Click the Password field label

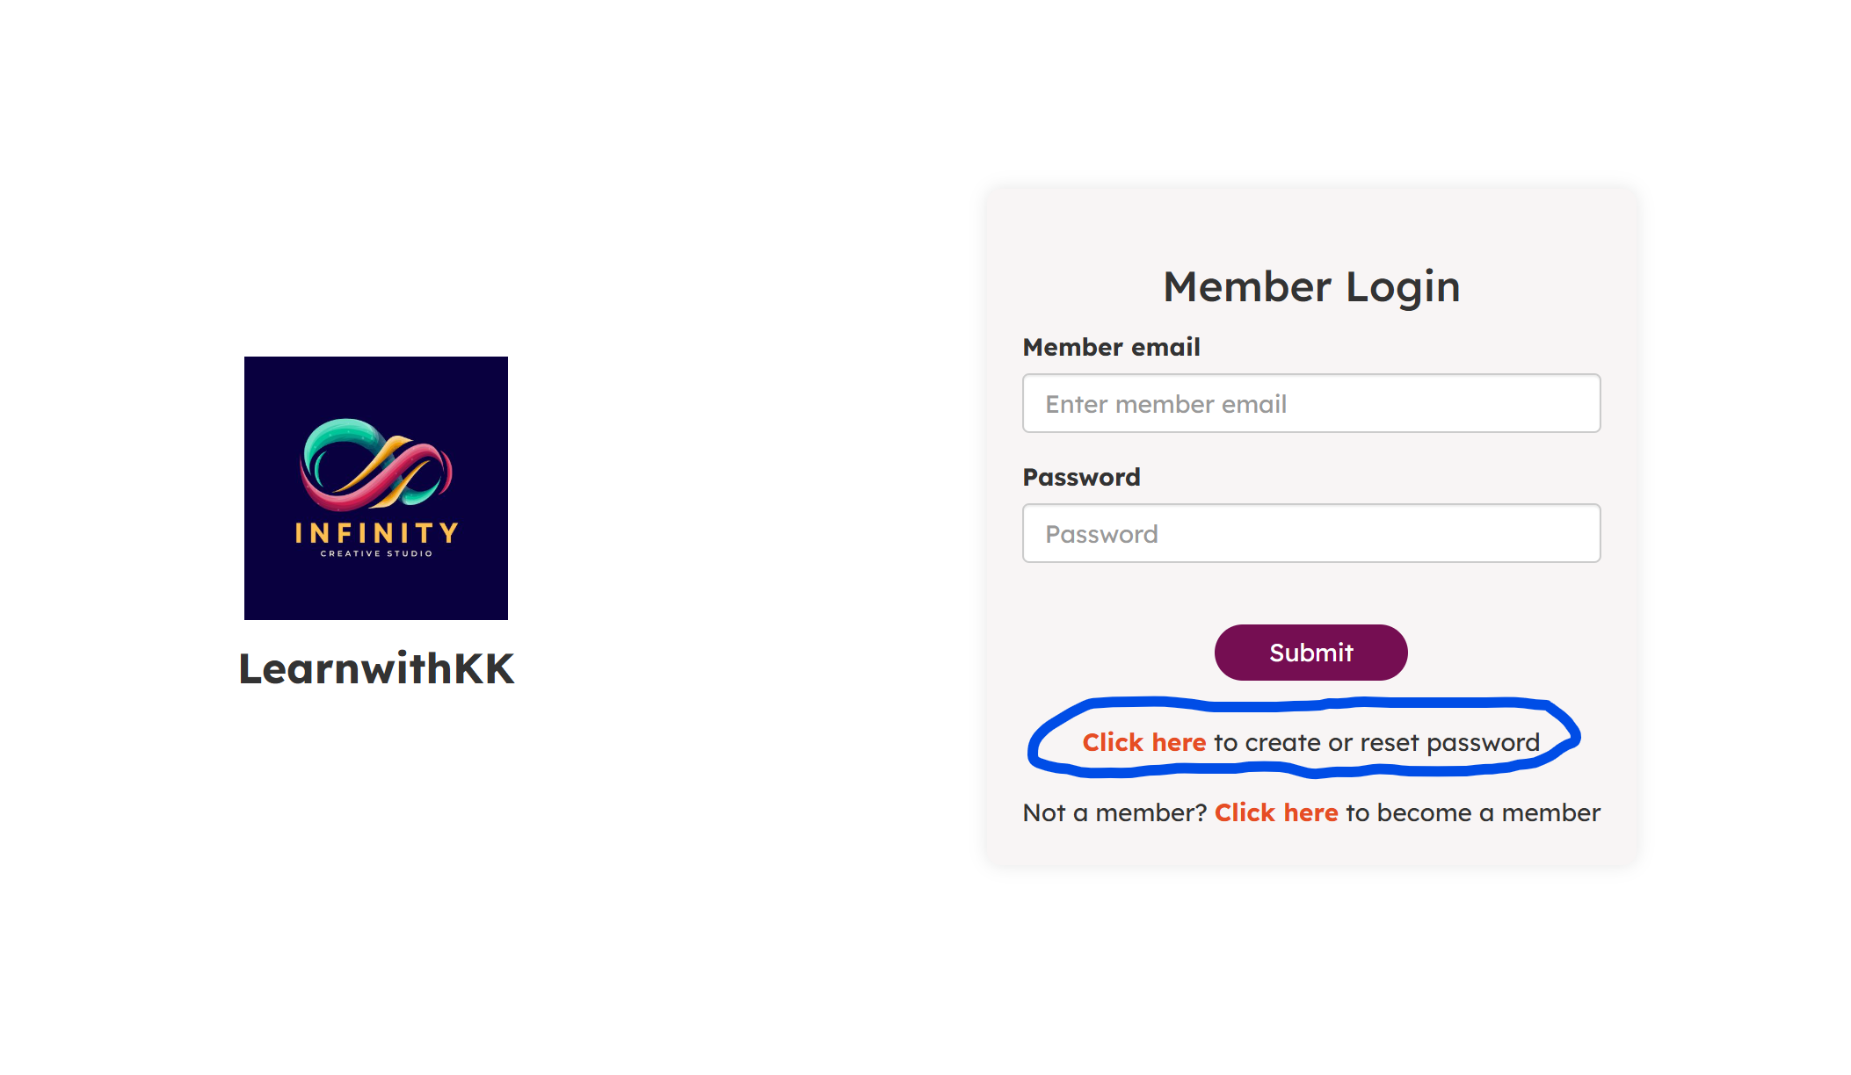coord(1081,477)
